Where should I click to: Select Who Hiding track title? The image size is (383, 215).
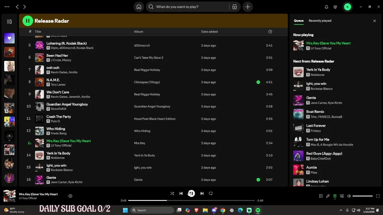point(56,129)
